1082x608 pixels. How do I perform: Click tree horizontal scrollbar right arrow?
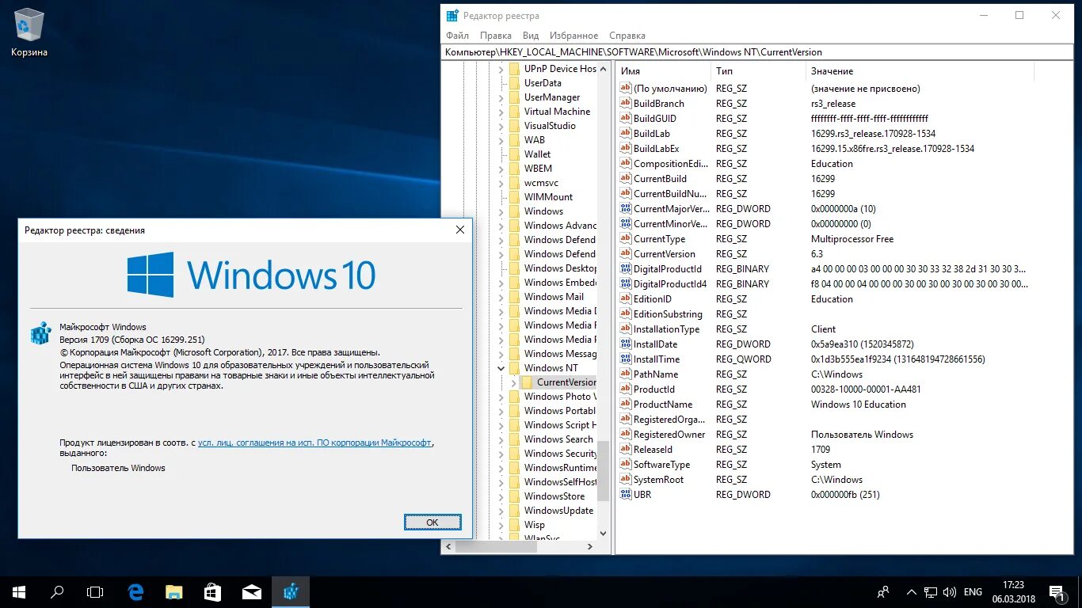click(x=589, y=547)
